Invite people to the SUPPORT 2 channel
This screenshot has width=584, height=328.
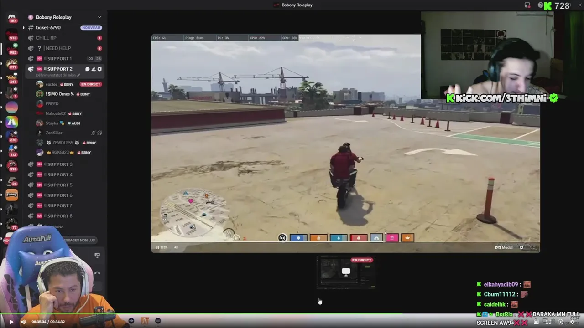pos(94,69)
